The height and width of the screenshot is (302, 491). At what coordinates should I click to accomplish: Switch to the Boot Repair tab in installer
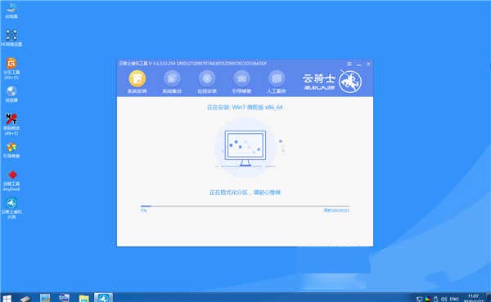click(x=241, y=82)
